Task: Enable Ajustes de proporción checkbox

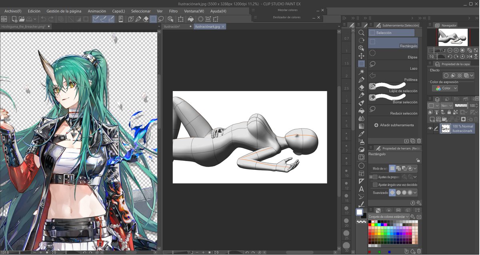Action: point(375,177)
